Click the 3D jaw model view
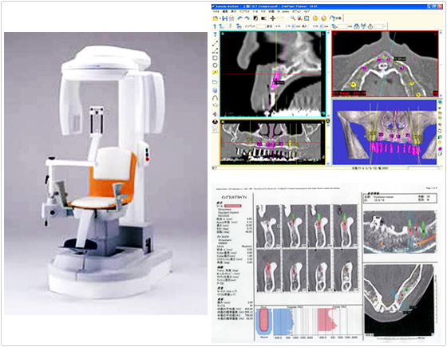 (x=385, y=132)
